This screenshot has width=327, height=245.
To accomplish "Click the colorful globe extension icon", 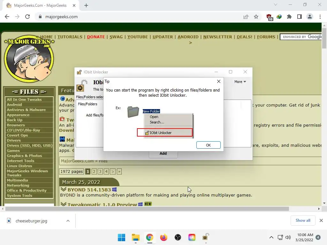I will (279, 17).
